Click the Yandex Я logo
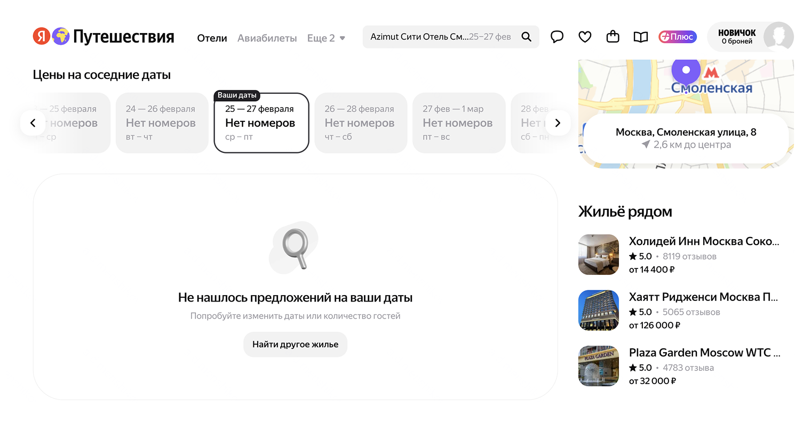This screenshot has height=424, width=811. [x=42, y=36]
